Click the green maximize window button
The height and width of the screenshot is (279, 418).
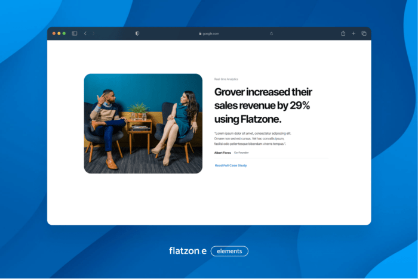tap(64, 33)
